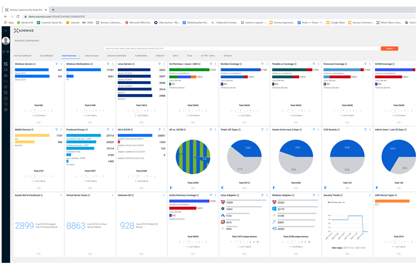Expand the kebab menu on CVE Severity widget
The height and width of the screenshot is (279, 417).
370,129
